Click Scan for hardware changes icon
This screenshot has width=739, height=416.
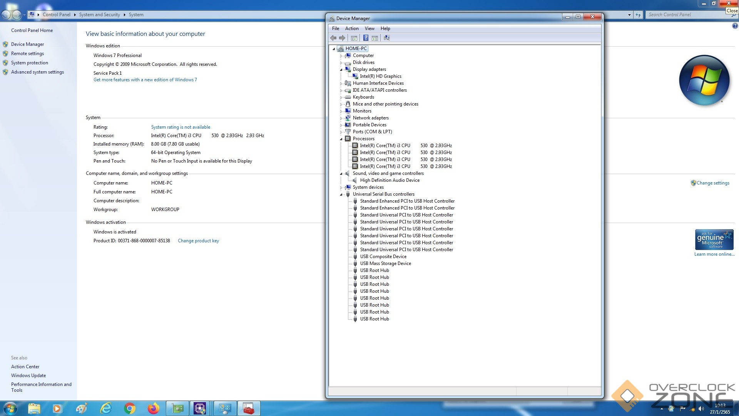coord(387,38)
